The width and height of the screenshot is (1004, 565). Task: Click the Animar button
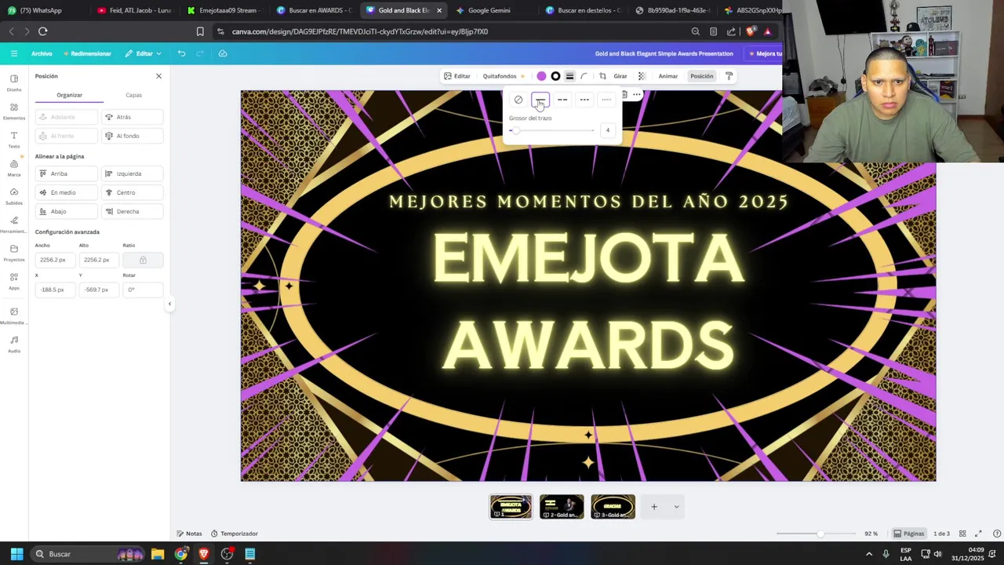(x=668, y=76)
